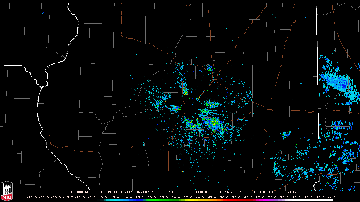Click the tiny blue speck in the top-left corner
The width and height of the screenshot is (360, 202).
coord(43,12)
